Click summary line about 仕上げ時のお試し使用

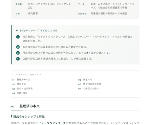66,53
